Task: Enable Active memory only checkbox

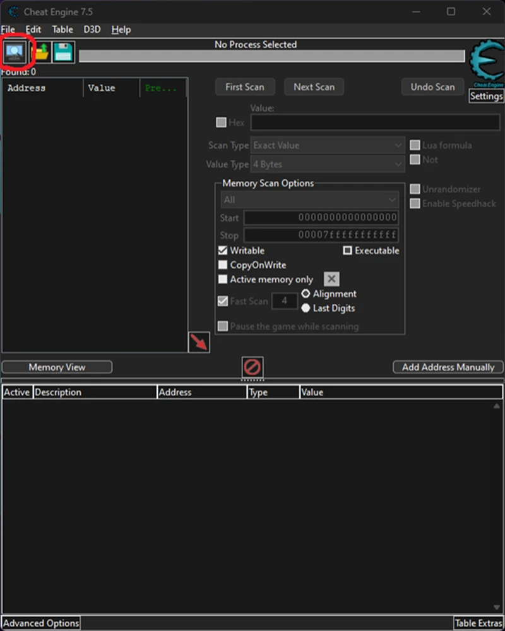Action: pyautogui.click(x=223, y=279)
